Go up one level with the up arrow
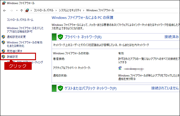Image resolution: width=180 pixels, height=116 pixels. 21,11
